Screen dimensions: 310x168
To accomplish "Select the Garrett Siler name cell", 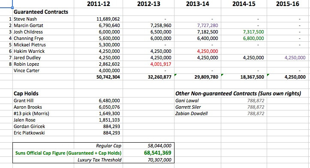I will 198,107.
